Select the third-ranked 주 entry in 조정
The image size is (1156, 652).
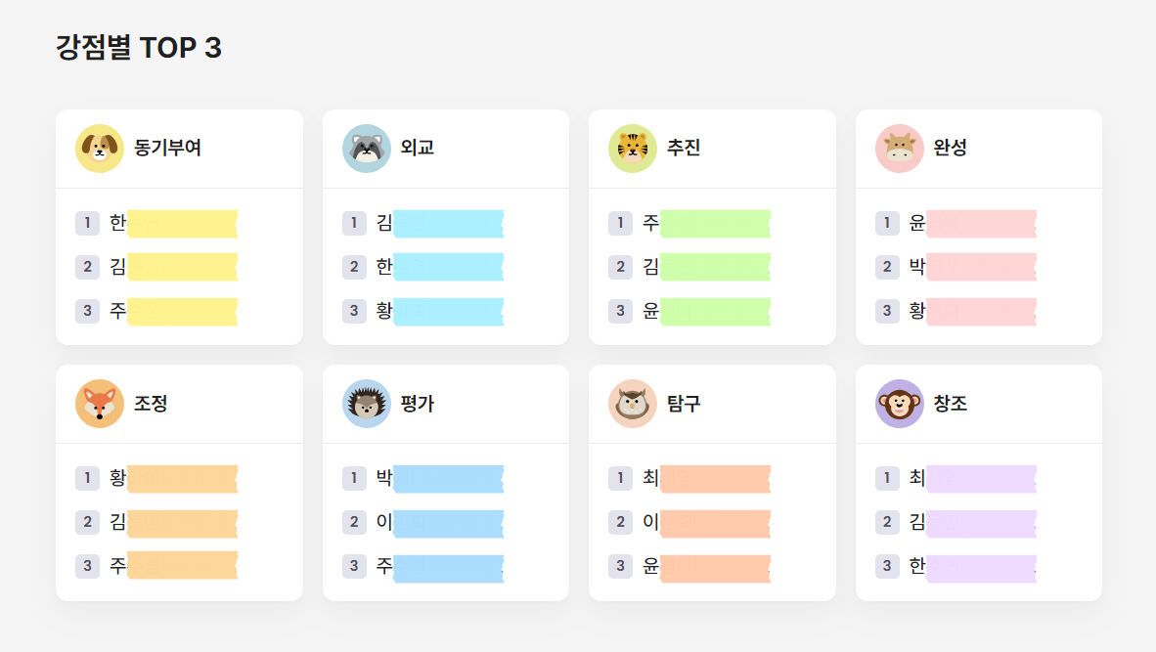(x=173, y=566)
